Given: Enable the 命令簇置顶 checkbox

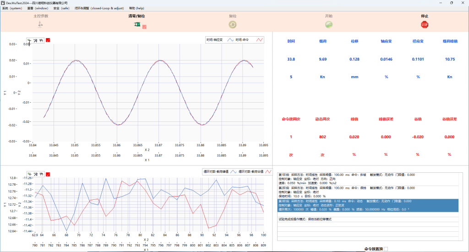Looking at the screenshot, I should point(386,249).
